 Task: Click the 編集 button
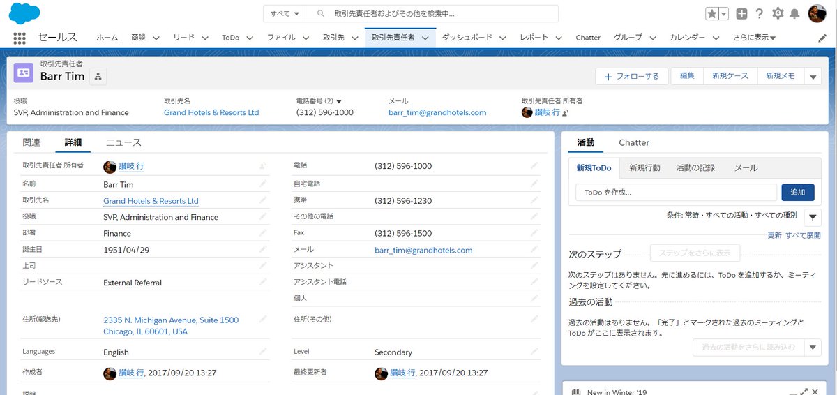(687, 76)
